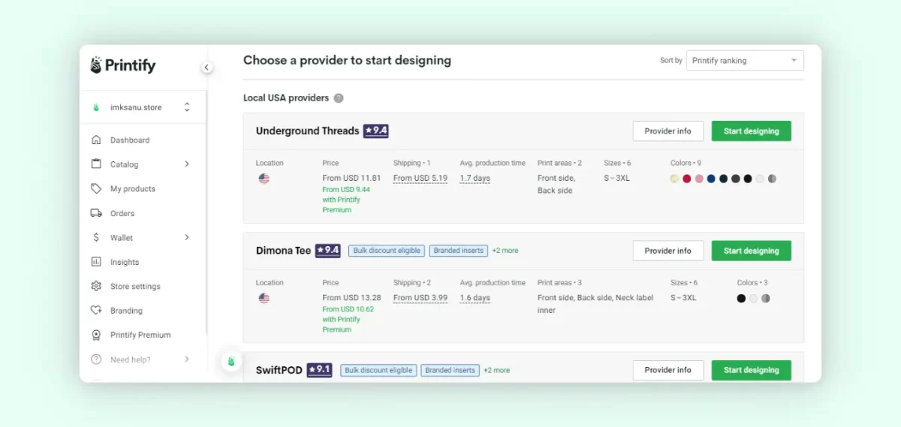Click the From USD 13.28 price

[351, 298]
